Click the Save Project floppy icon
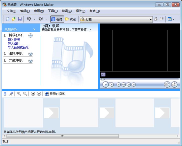Viewport: 182px width, 146px height. 20,19
